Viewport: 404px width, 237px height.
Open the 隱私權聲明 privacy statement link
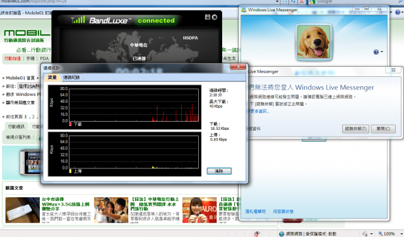[x=255, y=212]
